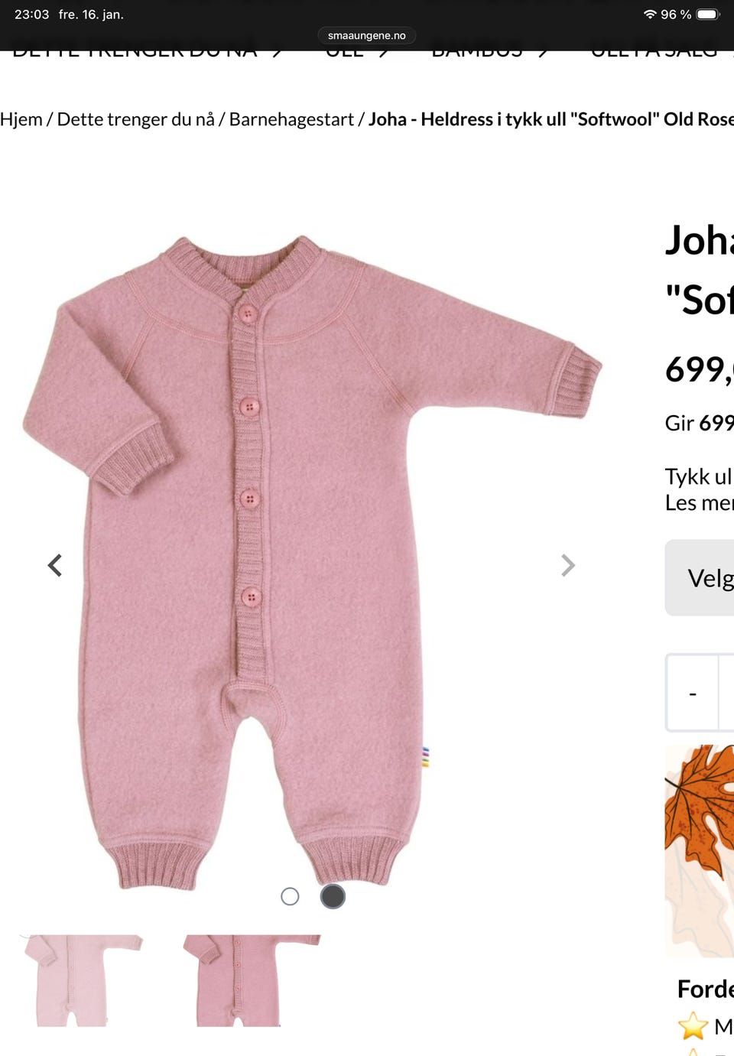Image resolution: width=734 pixels, height=1056 pixels.
Task: Open the autumn leaf banner image
Action: [700, 851]
